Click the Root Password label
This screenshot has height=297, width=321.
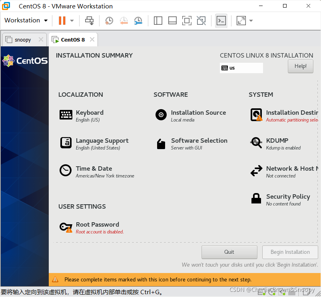(x=98, y=225)
